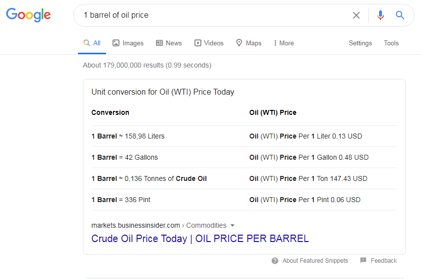This screenshot has height=279, width=421.
Task: Select 'Price Per 1 Ton 147.43 USD' cell
Action: 308,178
